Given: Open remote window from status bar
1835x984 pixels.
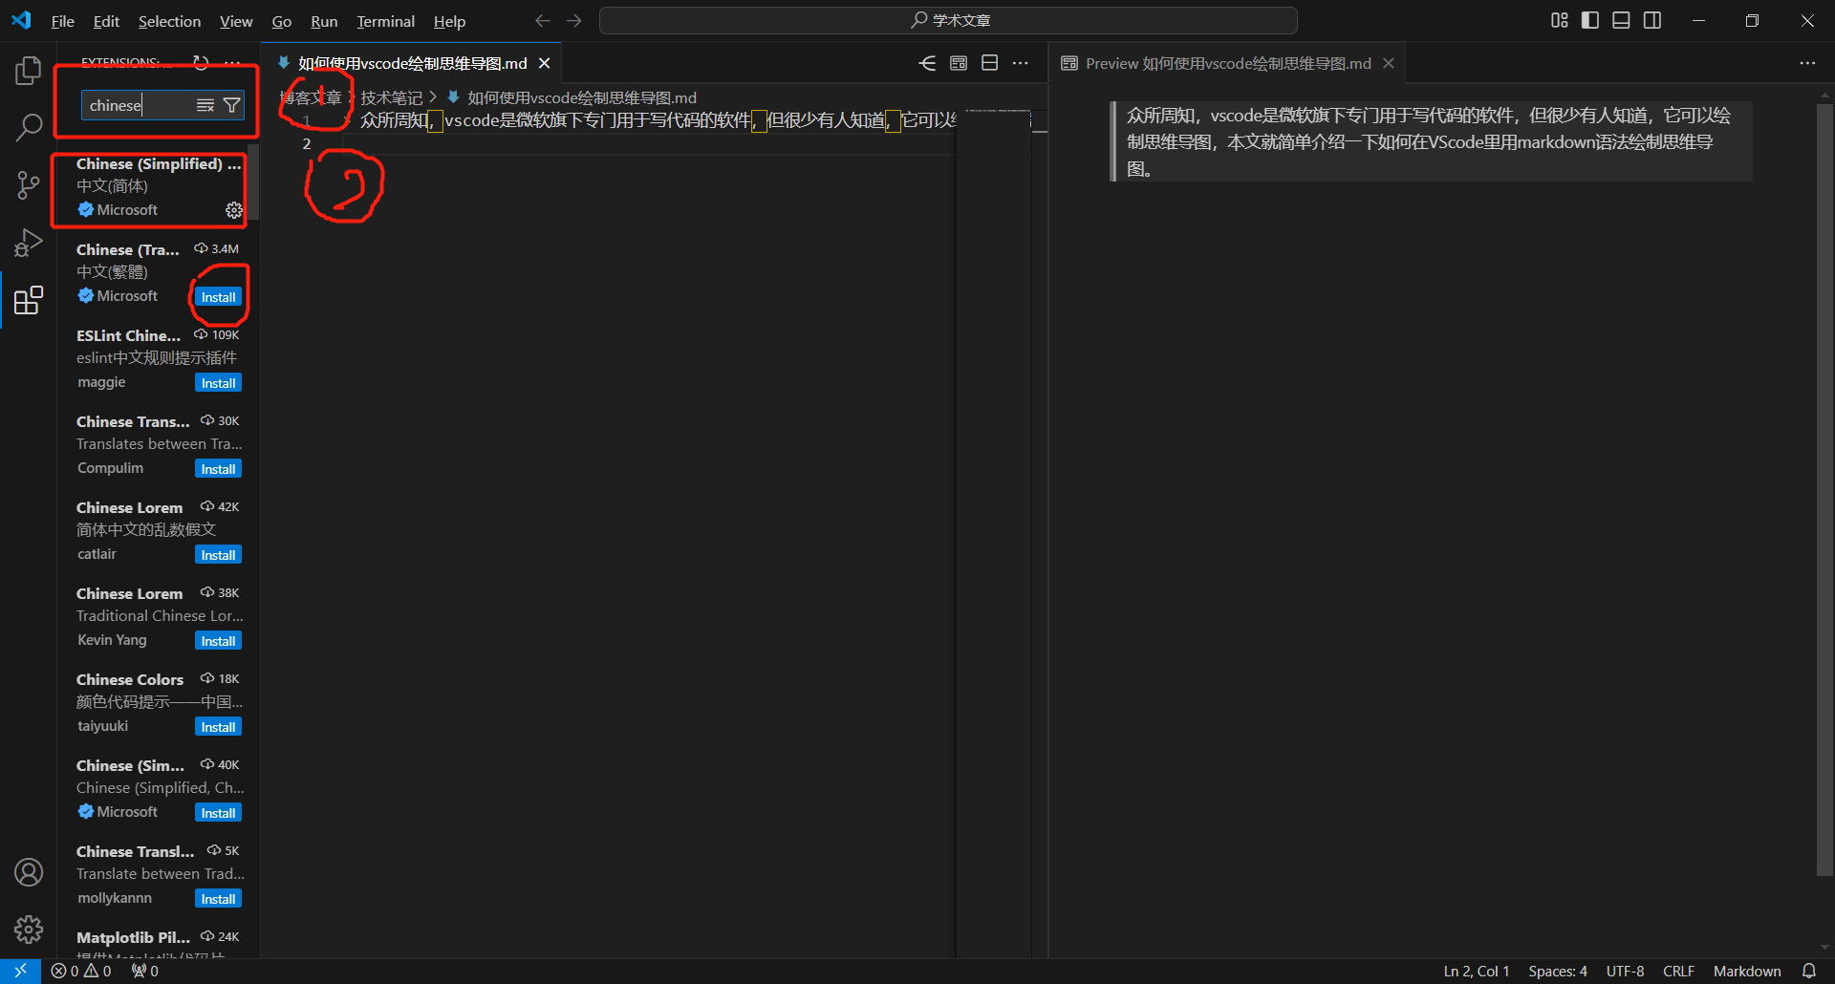Looking at the screenshot, I should 20,971.
